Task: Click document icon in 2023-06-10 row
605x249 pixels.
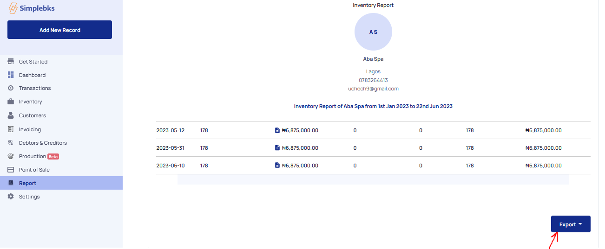Action: point(277,166)
